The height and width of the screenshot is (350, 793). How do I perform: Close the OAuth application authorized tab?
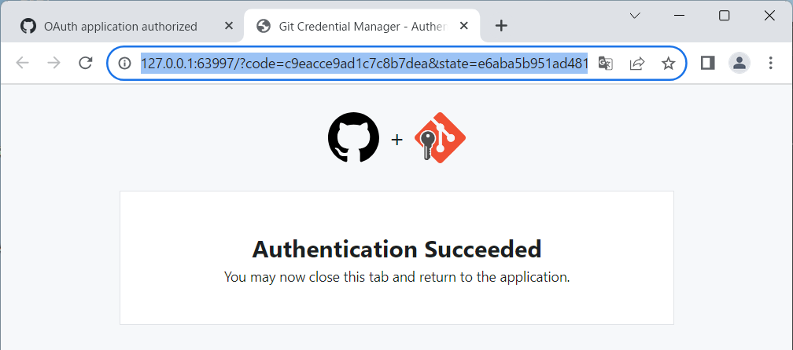click(x=229, y=26)
